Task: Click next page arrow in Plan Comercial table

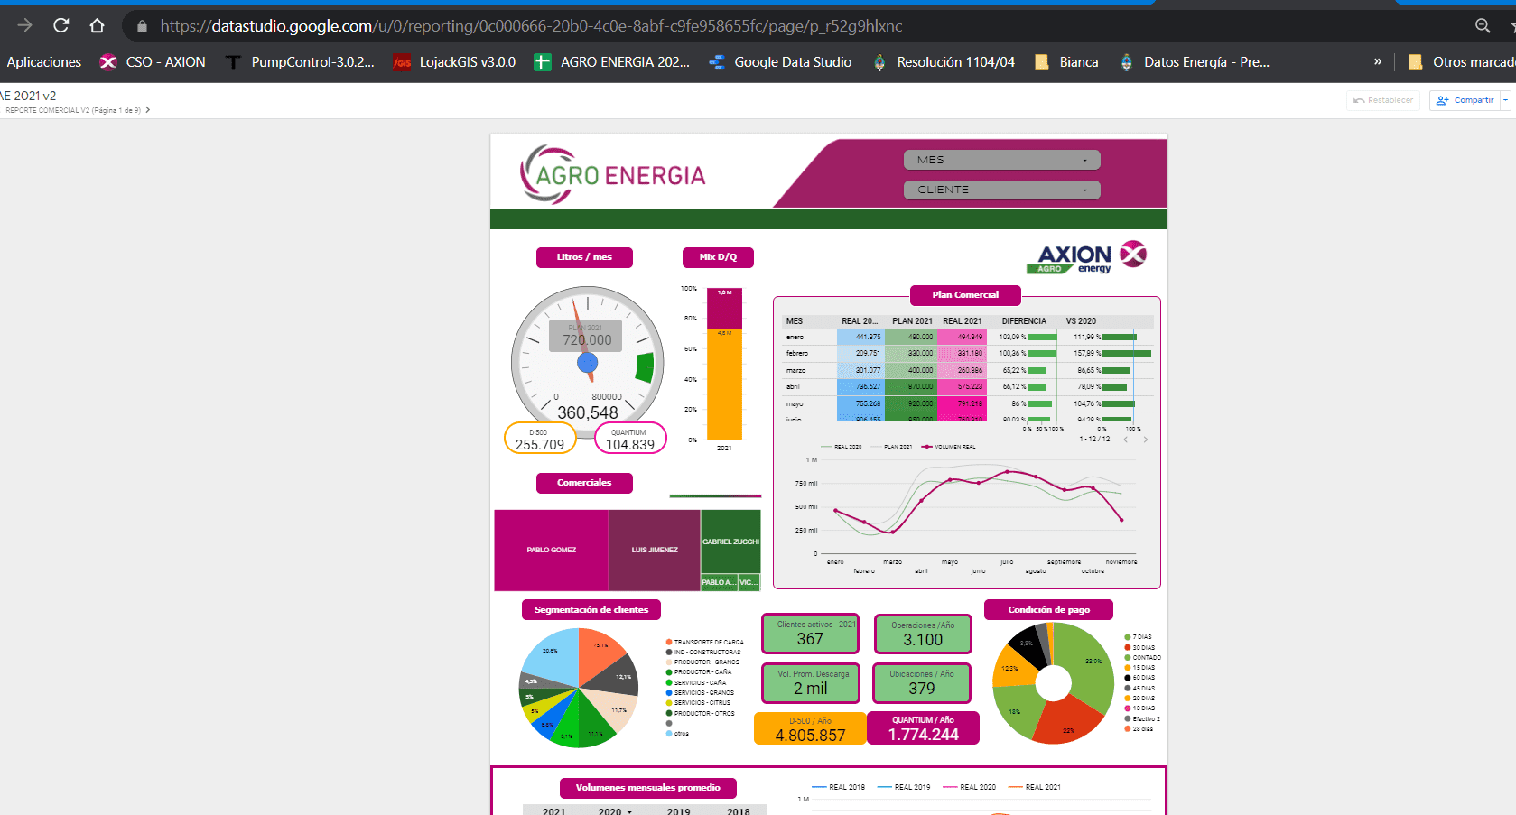Action: pos(1145,440)
